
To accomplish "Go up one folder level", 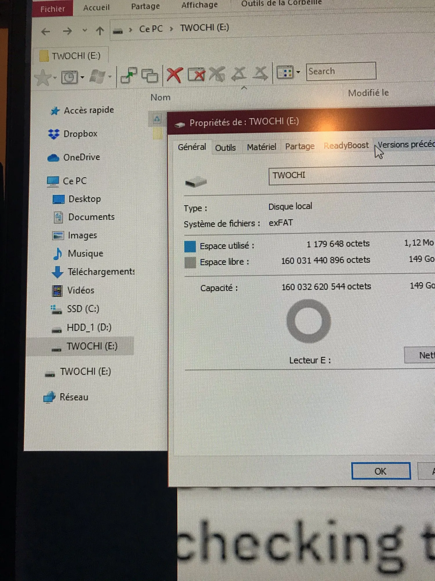I will click(x=100, y=31).
